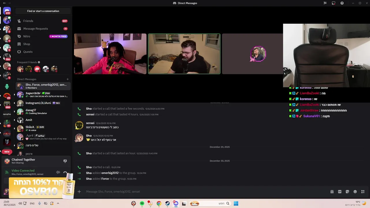
Task: Open Message Requests
Action: point(43,29)
